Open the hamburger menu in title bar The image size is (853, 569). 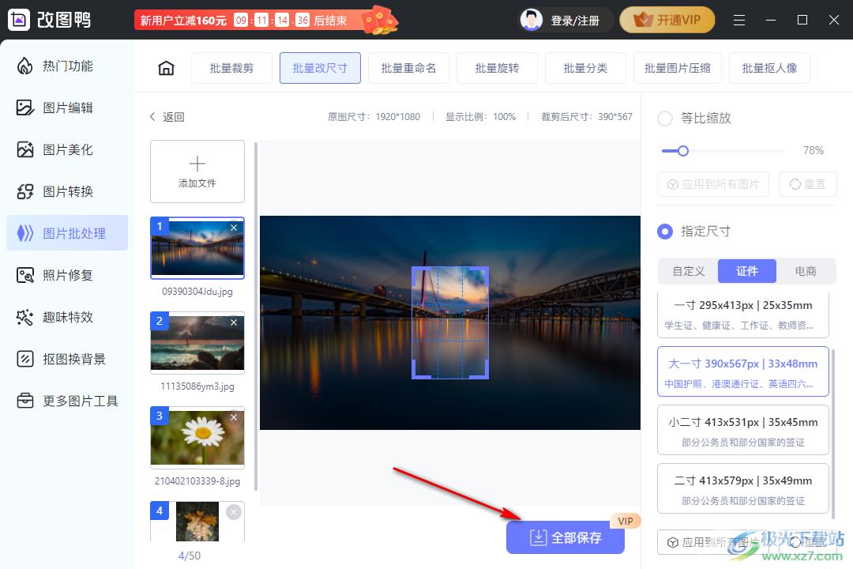738,20
